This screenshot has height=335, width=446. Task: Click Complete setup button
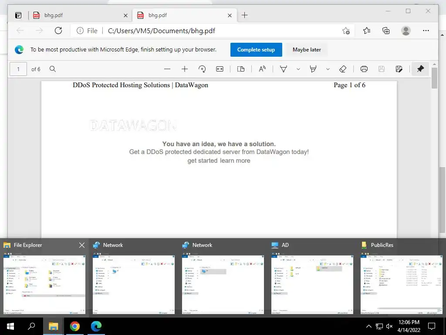click(256, 50)
